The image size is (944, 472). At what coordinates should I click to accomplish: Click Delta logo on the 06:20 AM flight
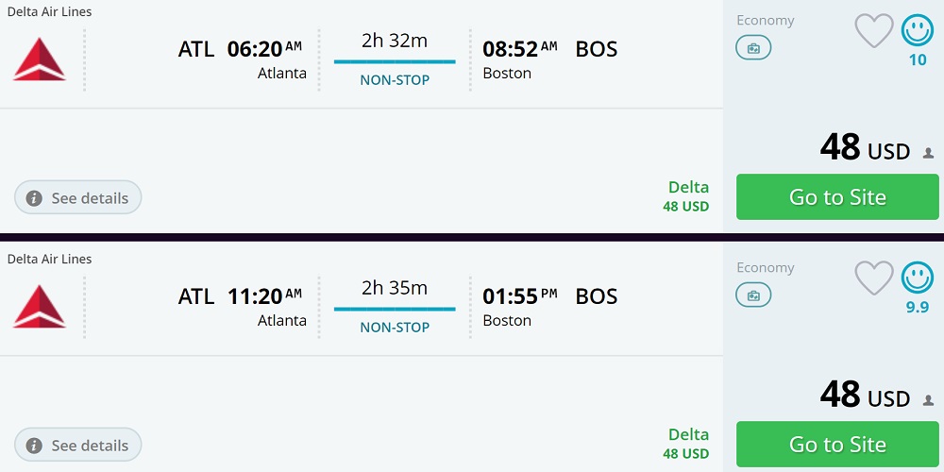(40, 59)
